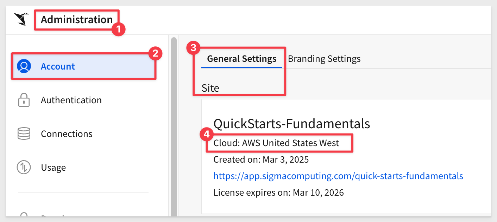The height and width of the screenshot is (222, 497).
Task: Click the Cloud: AWS United States West text
Action: coord(276,143)
